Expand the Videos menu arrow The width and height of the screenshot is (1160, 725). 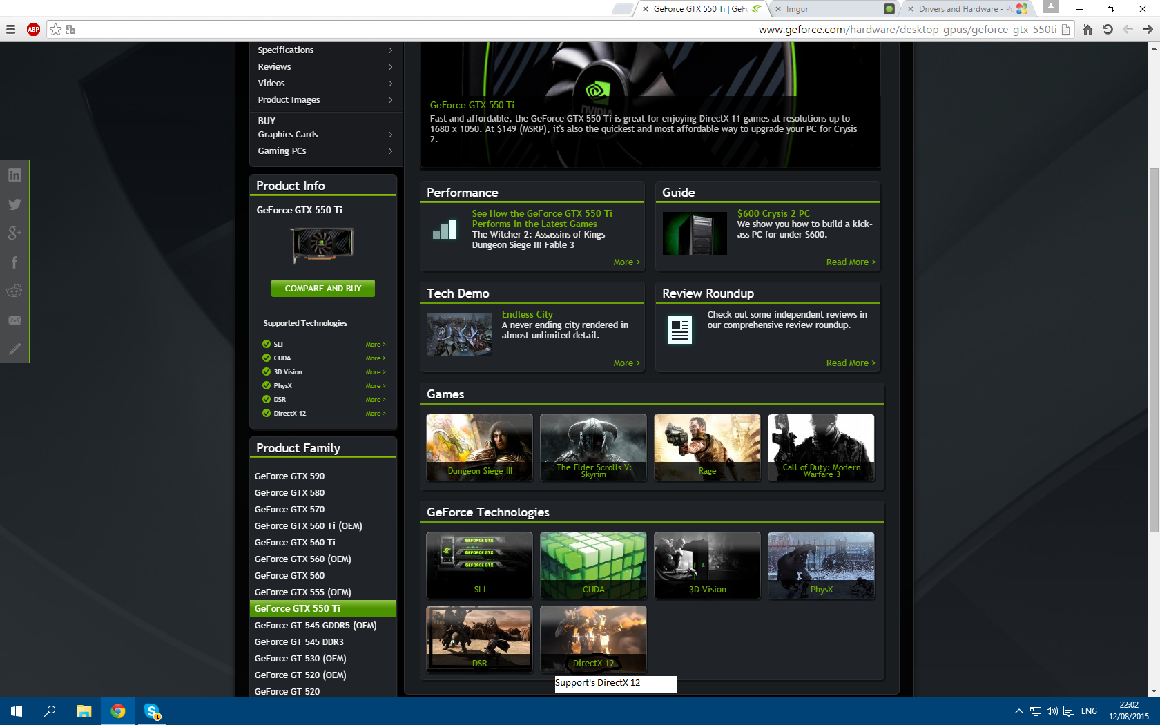click(x=391, y=84)
